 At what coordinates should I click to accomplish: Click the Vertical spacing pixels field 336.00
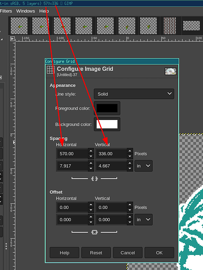(111, 154)
